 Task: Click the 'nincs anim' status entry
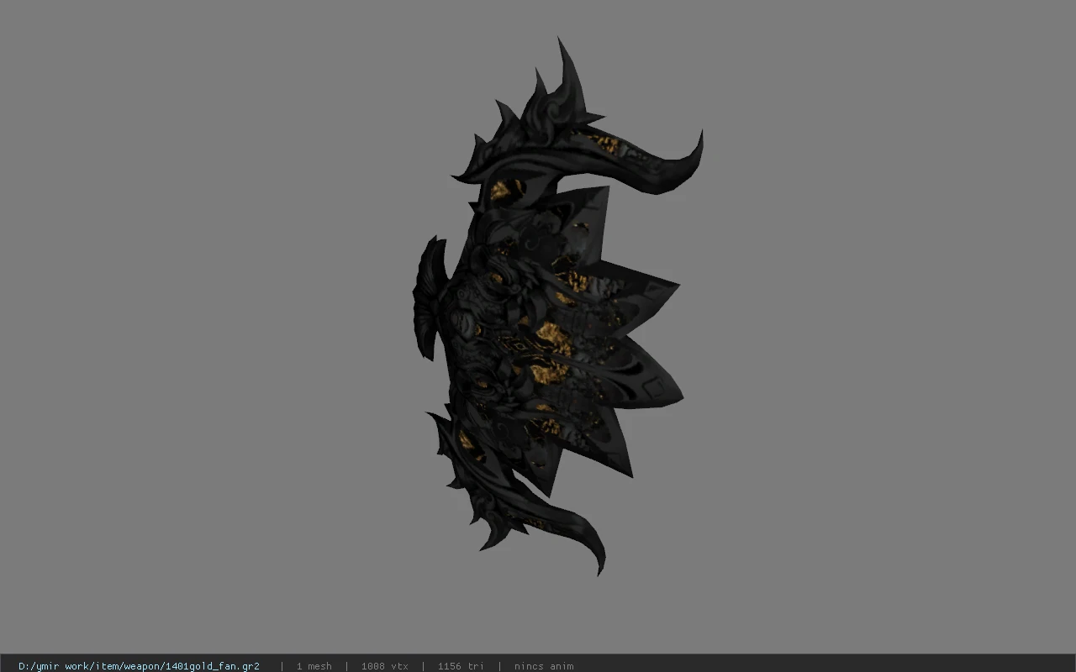coord(544,666)
